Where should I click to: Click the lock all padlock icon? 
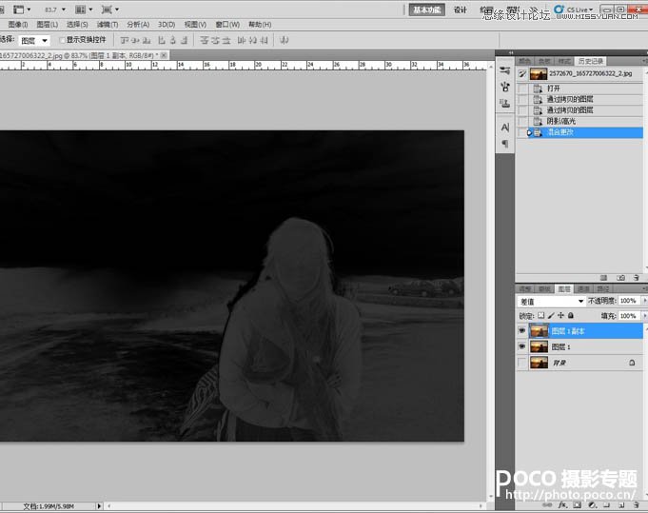[570, 315]
